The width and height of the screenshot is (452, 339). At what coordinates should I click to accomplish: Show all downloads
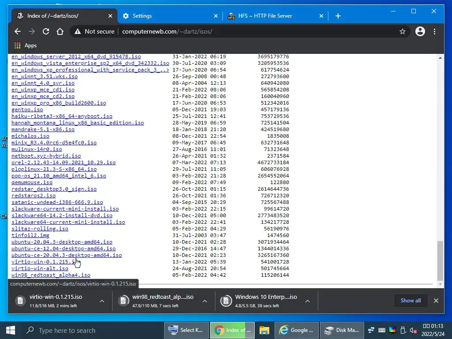pos(411,300)
